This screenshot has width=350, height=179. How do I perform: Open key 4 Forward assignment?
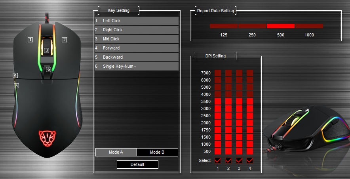[x=137, y=48]
